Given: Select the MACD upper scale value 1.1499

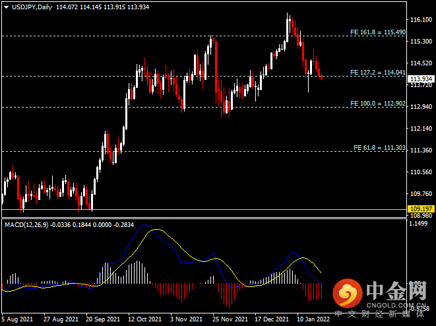Looking at the screenshot, I should pos(418,224).
